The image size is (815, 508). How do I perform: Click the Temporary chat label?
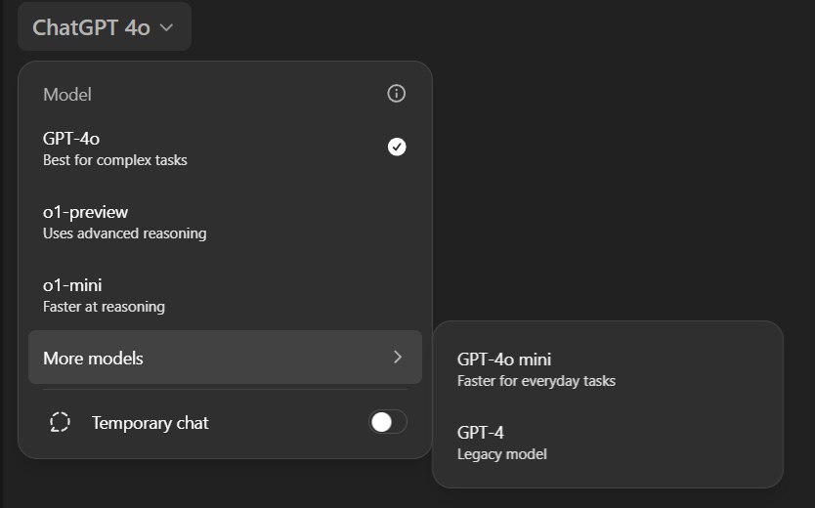coord(150,423)
